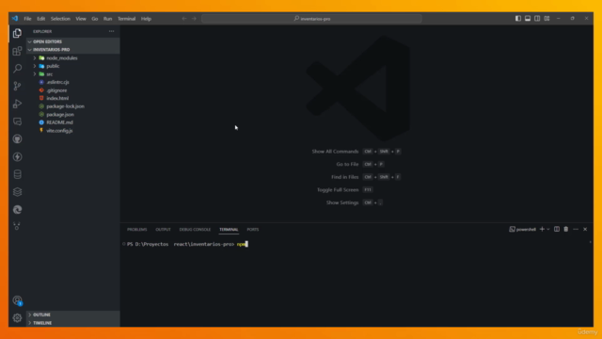This screenshot has height=339, width=602.
Task: Click the split terminal icon
Action: pos(557,229)
